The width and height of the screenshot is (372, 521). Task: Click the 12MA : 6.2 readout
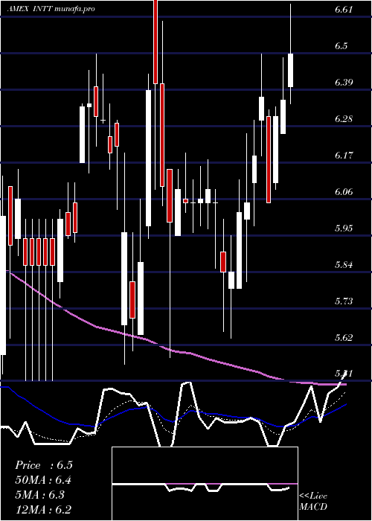43,510
